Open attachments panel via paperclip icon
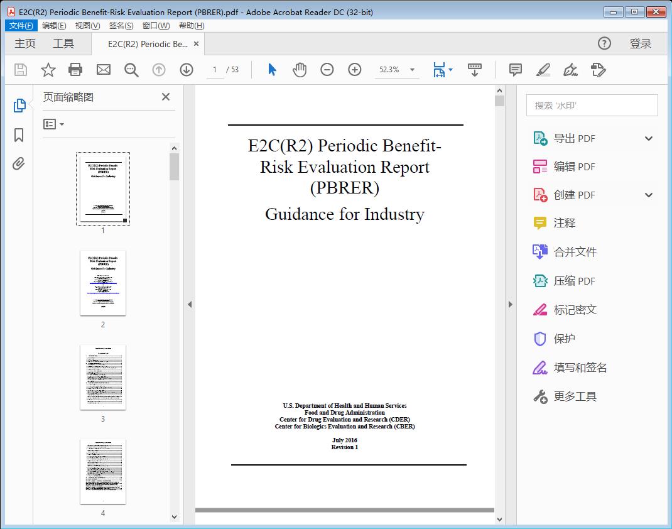Viewport: 672px width, 529px height. 19,163
